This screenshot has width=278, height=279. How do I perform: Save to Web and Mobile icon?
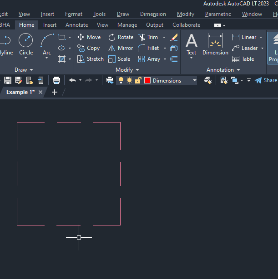point(40,80)
